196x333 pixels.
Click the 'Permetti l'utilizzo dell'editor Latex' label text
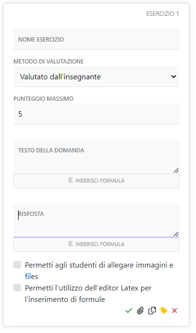click(88, 293)
